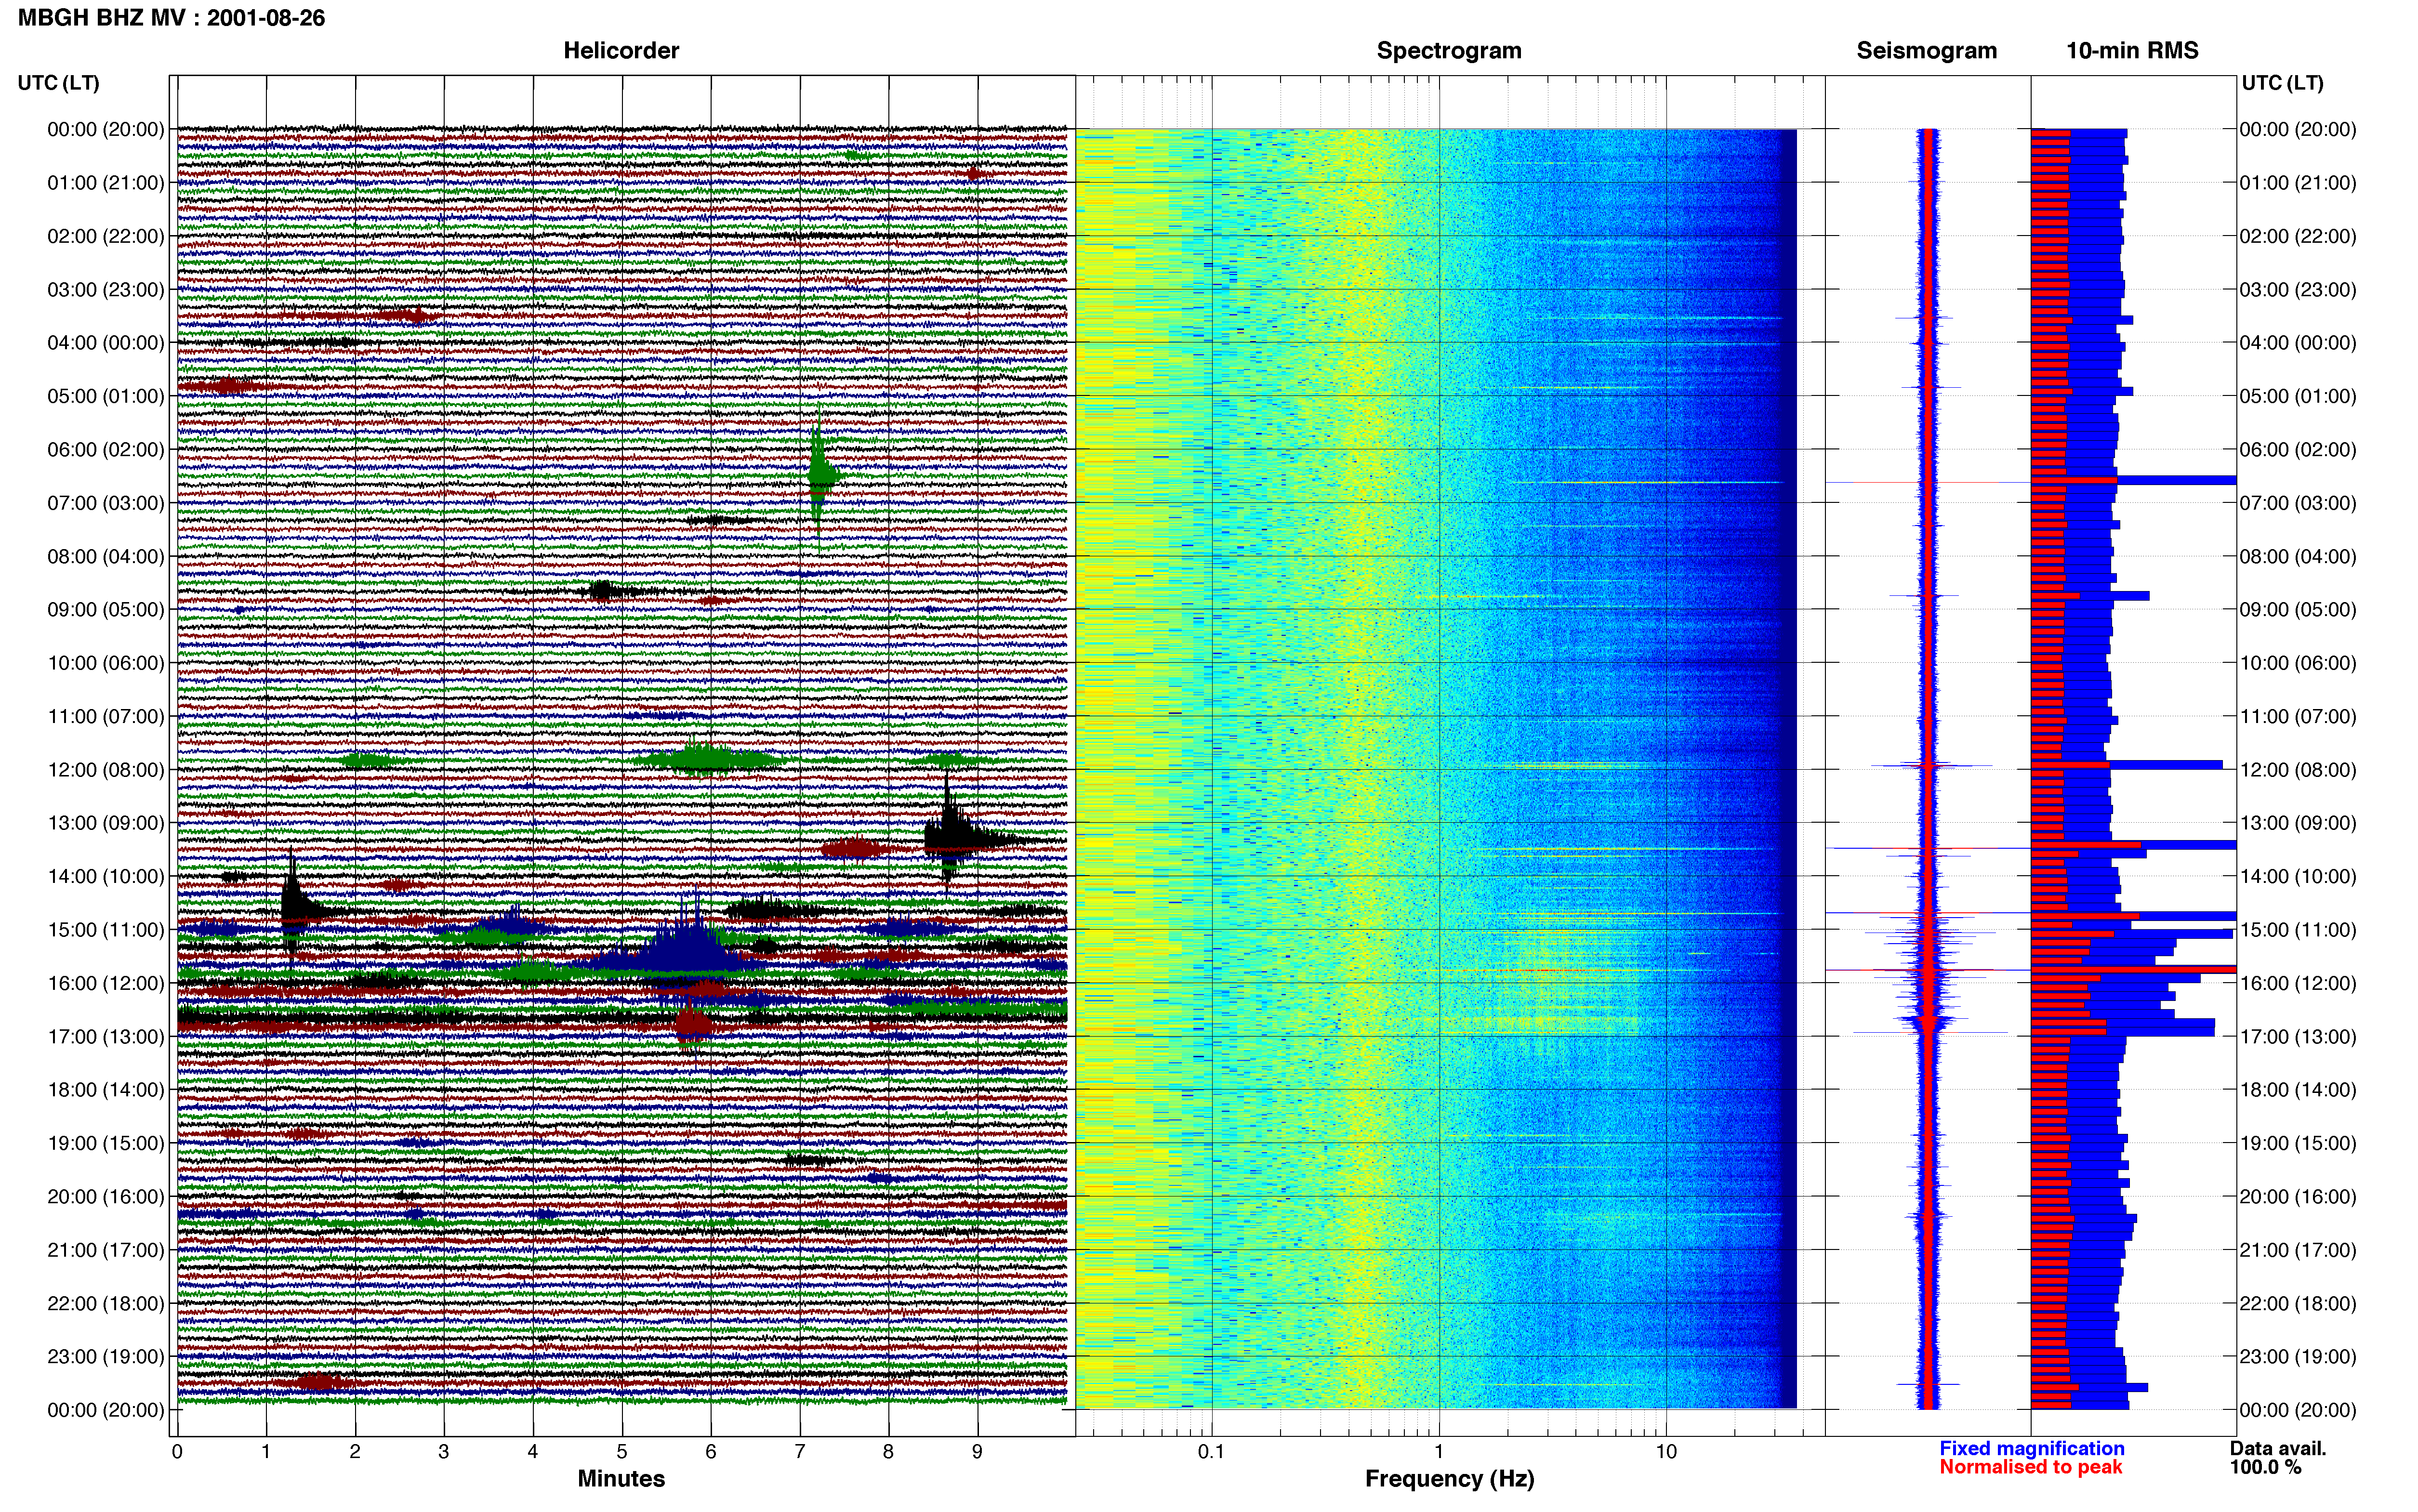Screen dimensions: 2418x1512
Task: Click the '2' minutes tick label
Action: coord(355,1451)
